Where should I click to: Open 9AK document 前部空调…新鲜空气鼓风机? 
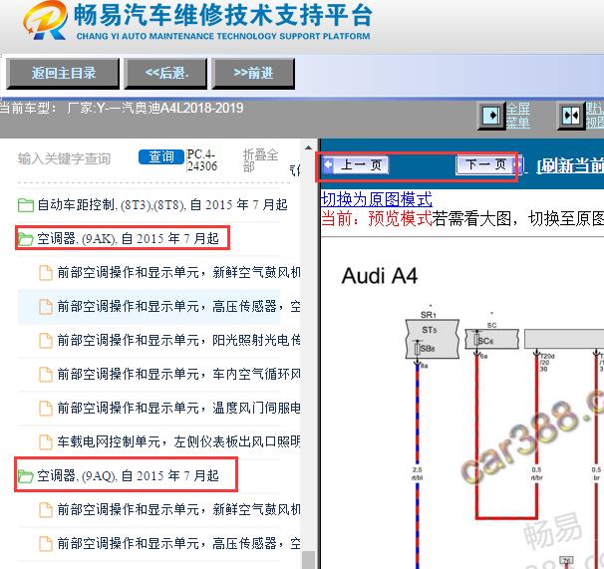178,272
